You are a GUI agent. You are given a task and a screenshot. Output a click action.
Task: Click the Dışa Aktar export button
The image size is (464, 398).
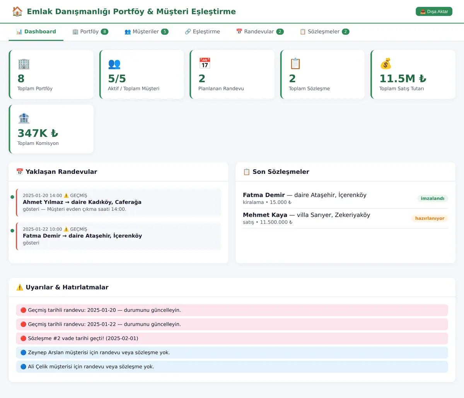click(434, 12)
